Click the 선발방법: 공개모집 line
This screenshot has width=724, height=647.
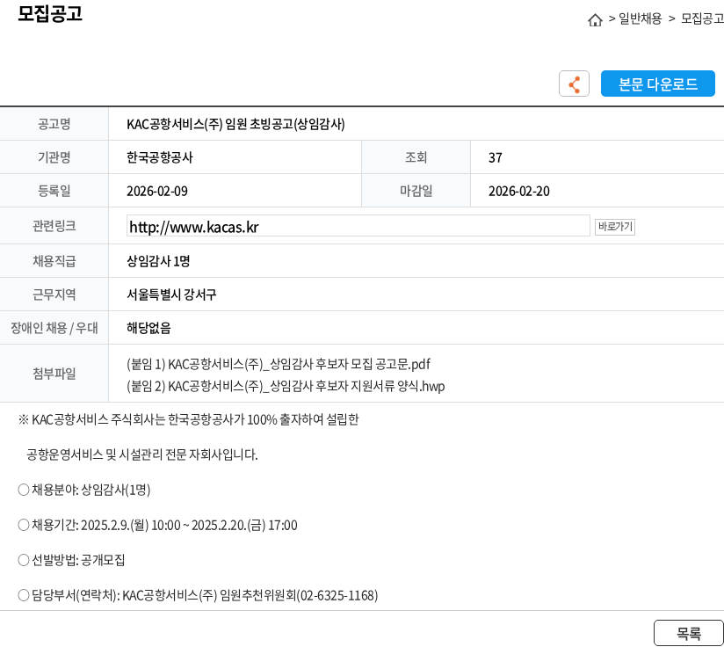point(71,560)
